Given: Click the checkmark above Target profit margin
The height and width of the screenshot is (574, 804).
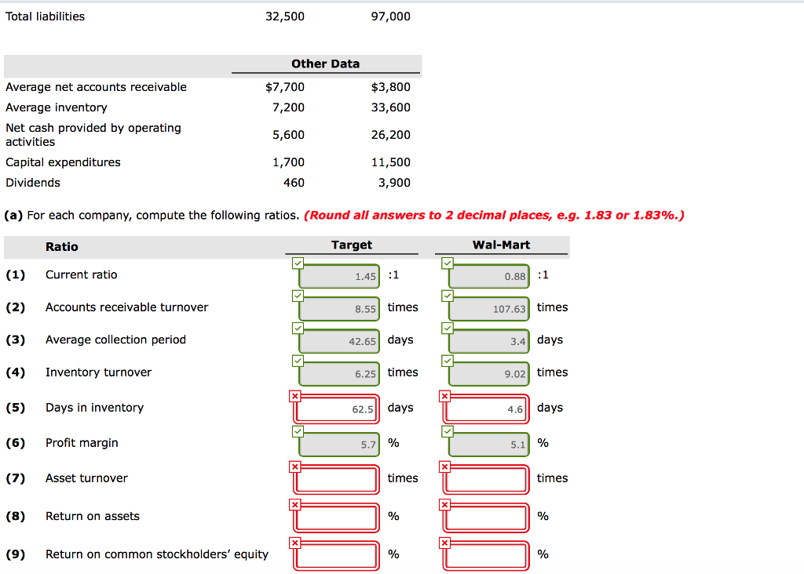Looking at the screenshot, I should [298, 431].
